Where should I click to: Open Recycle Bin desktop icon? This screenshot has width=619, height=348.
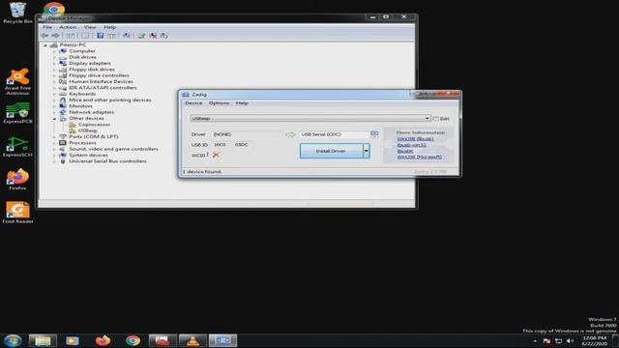(x=17, y=13)
